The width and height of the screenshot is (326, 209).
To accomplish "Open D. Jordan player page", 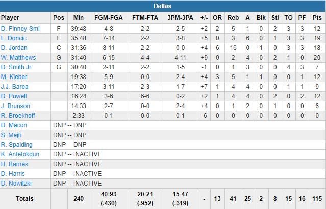I will (14, 47).
